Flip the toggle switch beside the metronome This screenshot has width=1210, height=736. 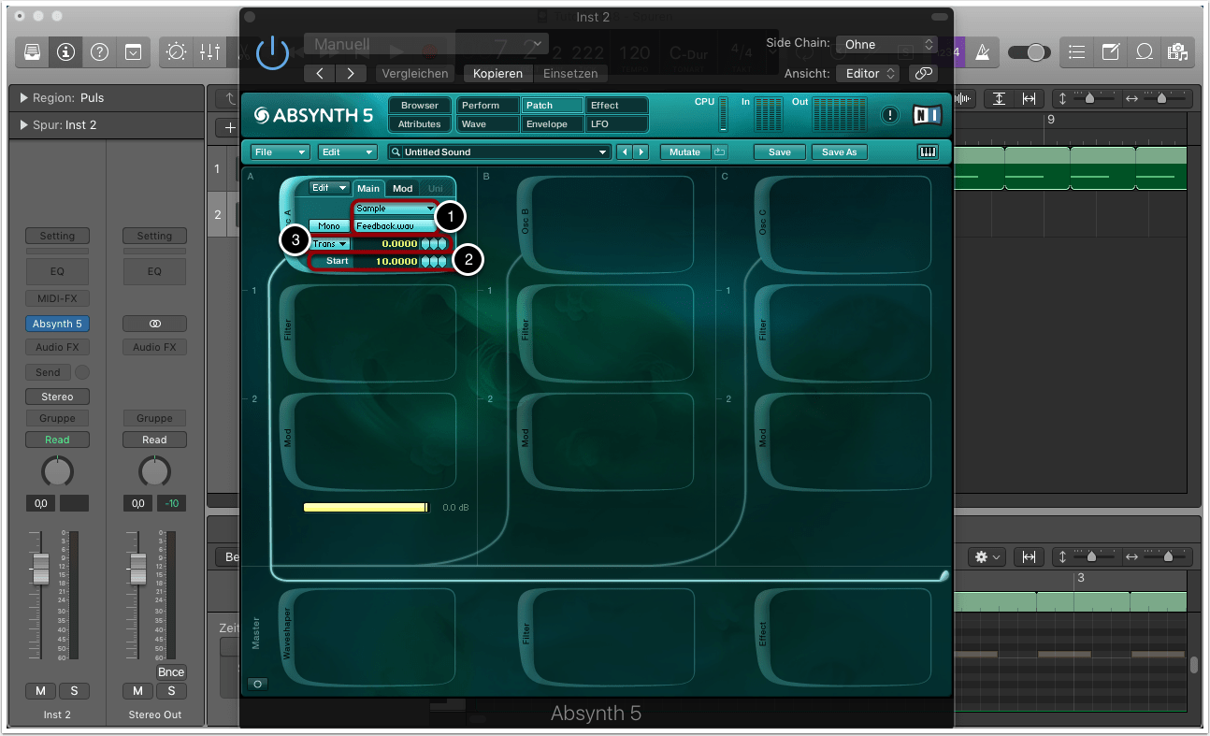click(1031, 52)
